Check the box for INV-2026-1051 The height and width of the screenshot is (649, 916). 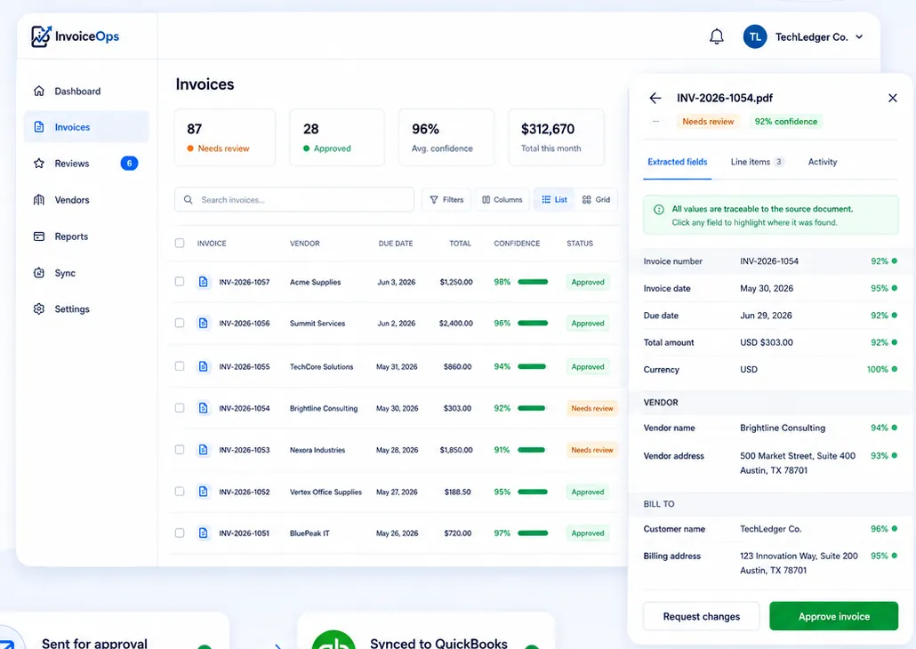tap(180, 533)
